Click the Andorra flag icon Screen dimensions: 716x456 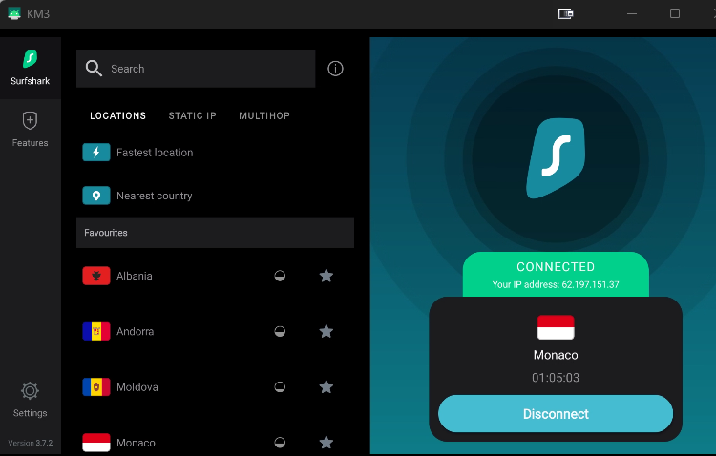pyautogui.click(x=95, y=331)
